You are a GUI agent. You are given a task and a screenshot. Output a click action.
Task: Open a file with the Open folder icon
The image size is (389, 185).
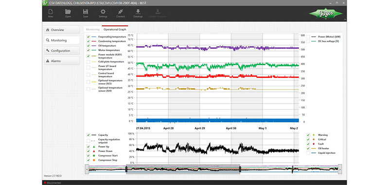coord(68,12)
